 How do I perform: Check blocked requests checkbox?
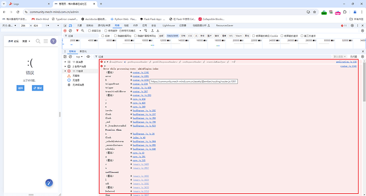pos(282,36)
